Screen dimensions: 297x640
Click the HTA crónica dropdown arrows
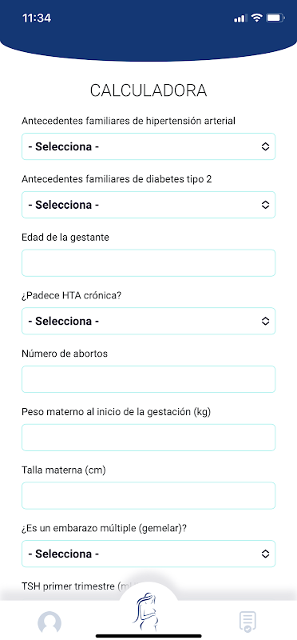click(x=265, y=322)
